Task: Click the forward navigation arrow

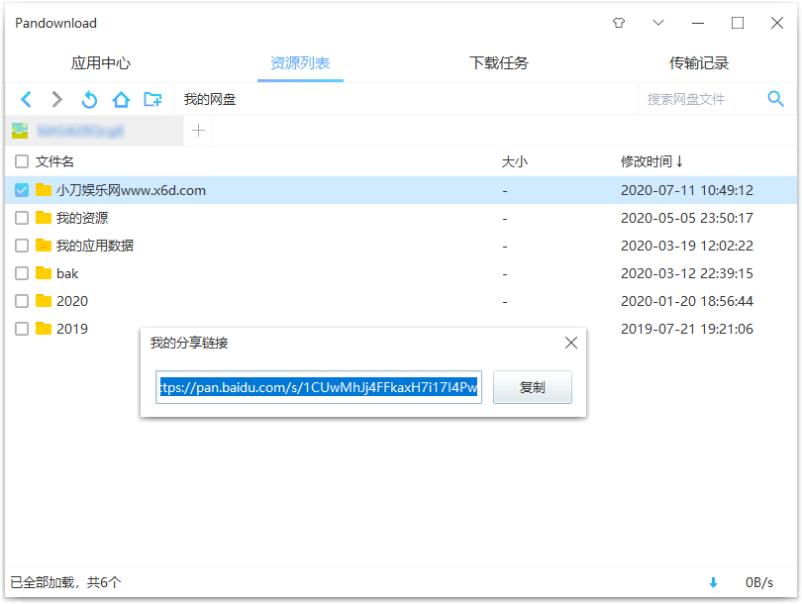Action: (57, 99)
